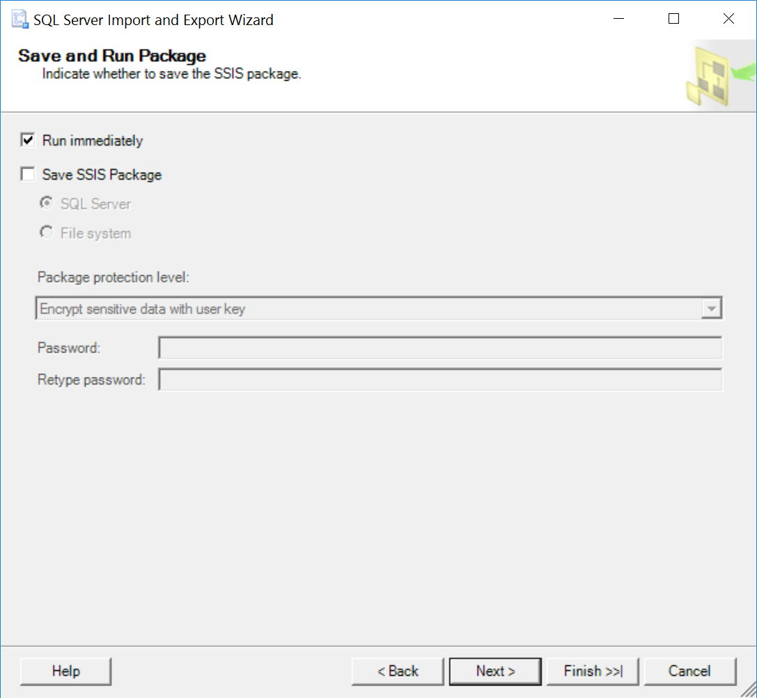This screenshot has width=757, height=698.
Task: Maximize the wizard window
Action: [674, 19]
